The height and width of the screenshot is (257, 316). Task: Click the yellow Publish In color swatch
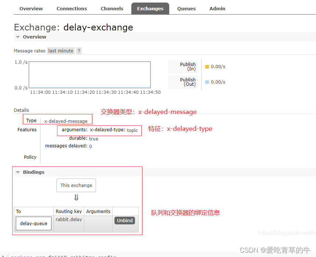coord(207,67)
